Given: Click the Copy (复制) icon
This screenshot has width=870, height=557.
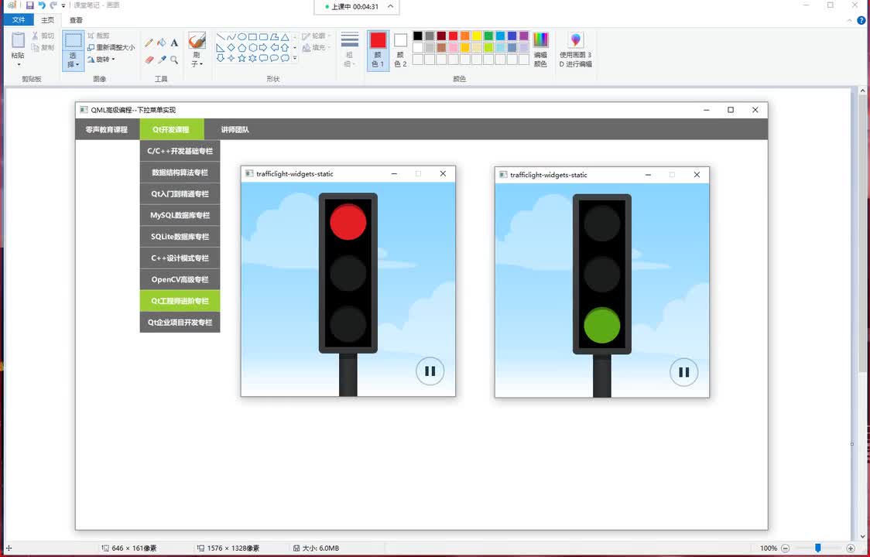Looking at the screenshot, I should click(x=36, y=48).
